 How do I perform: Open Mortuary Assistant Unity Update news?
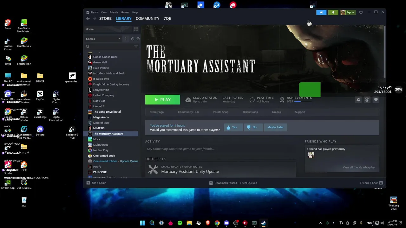190,172
